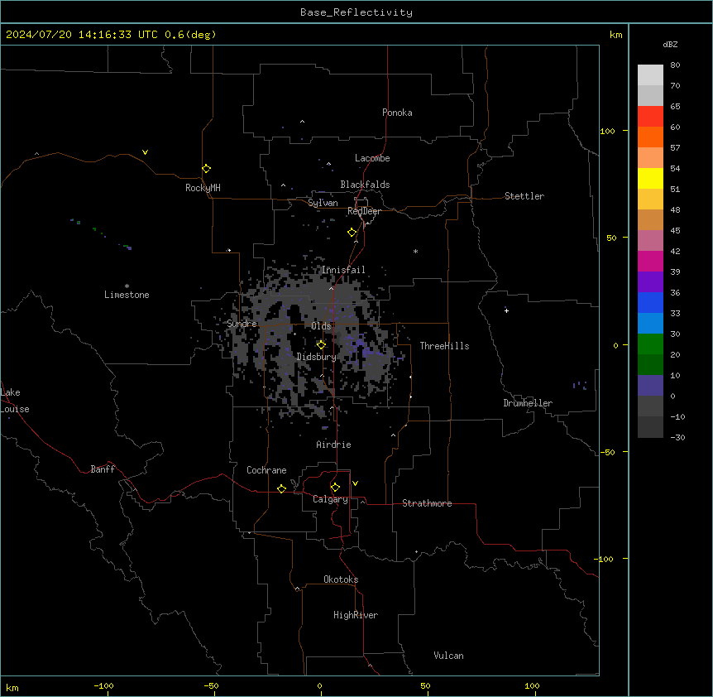Click the green 30 dBZ legend swatch
This screenshot has height=697, width=713.
pyautogui.click(x=650, y=344)
